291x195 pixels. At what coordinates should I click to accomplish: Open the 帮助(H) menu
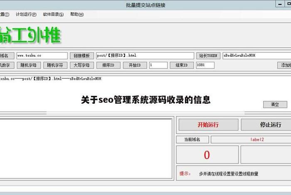(x=77, y=14)
